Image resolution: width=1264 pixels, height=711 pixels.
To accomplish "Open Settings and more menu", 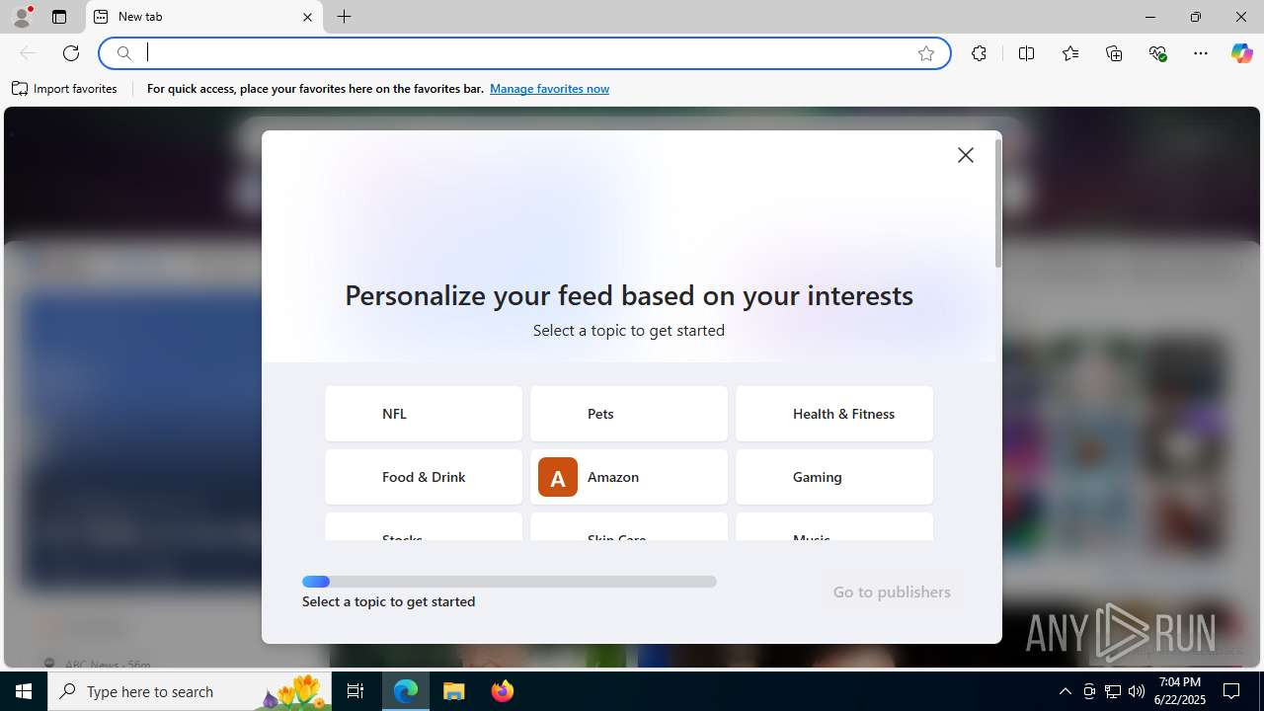I will (1201, 53).
